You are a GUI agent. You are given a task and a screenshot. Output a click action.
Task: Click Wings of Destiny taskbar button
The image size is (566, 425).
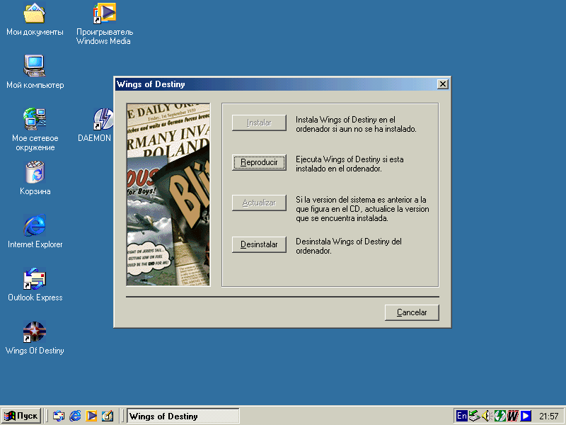pyautogui.click(x=183, y=416)
